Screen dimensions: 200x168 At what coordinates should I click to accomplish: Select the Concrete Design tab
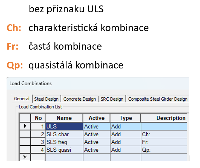click(x=80, y=99)
